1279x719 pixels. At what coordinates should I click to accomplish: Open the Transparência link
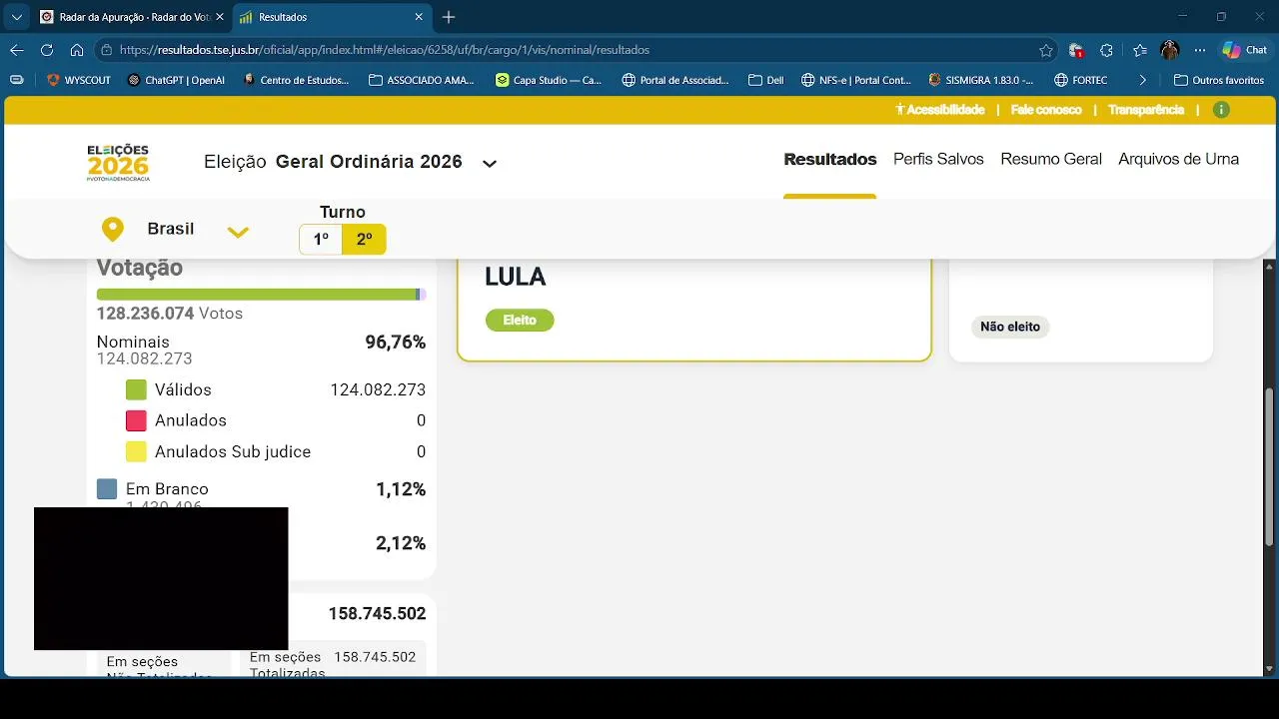click(1146, 110)
